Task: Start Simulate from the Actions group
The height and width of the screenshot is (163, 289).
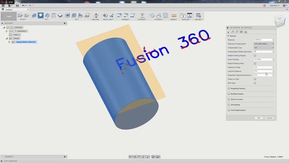Action: (152, 15)
